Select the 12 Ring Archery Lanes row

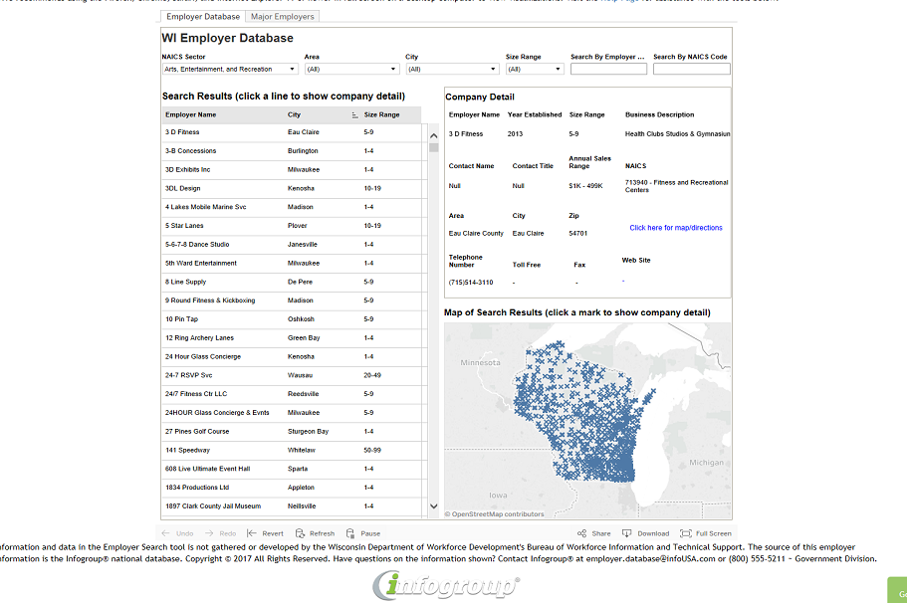pos(292,338)
